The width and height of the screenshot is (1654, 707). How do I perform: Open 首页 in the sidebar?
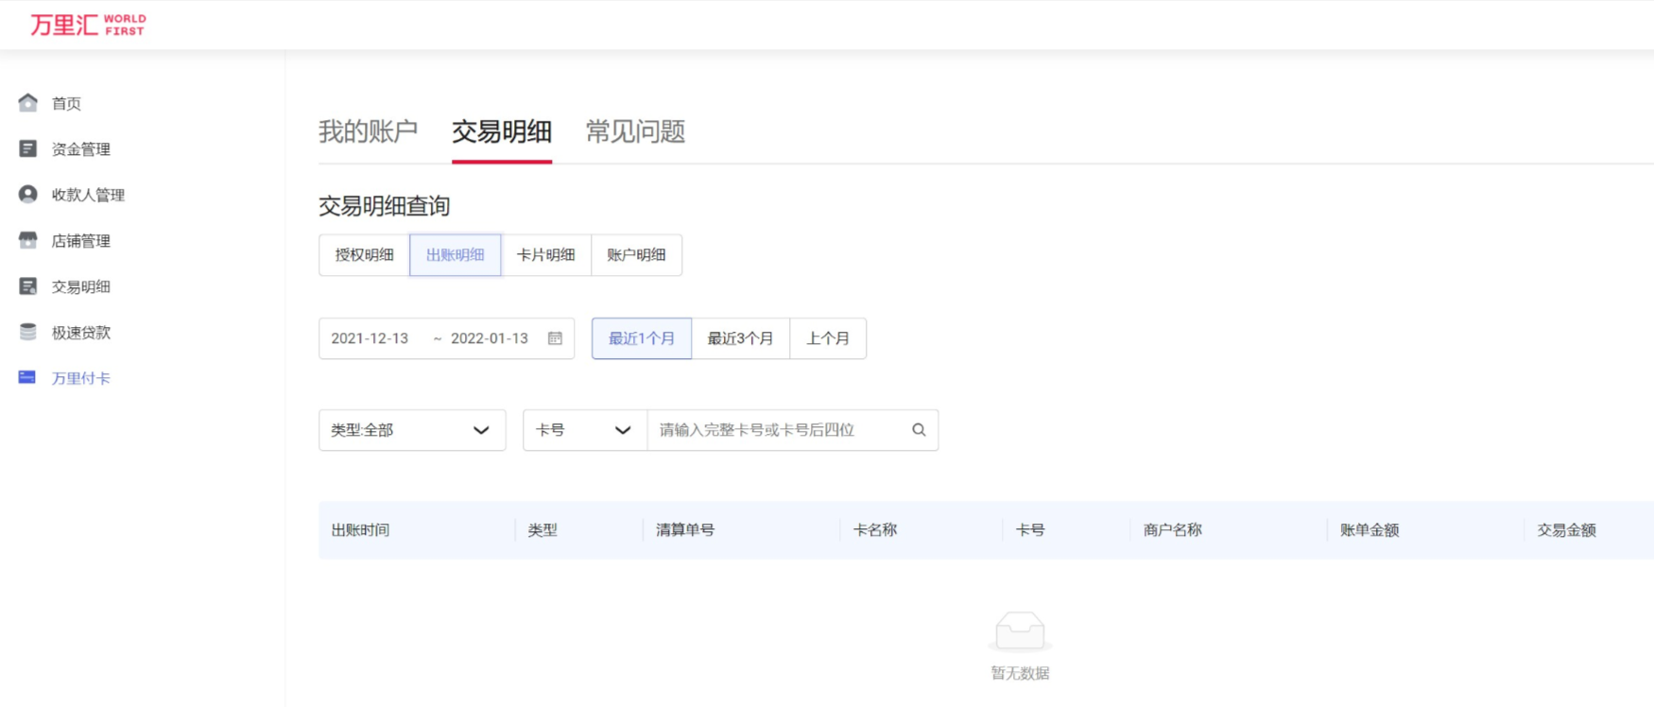click(66, 103)
